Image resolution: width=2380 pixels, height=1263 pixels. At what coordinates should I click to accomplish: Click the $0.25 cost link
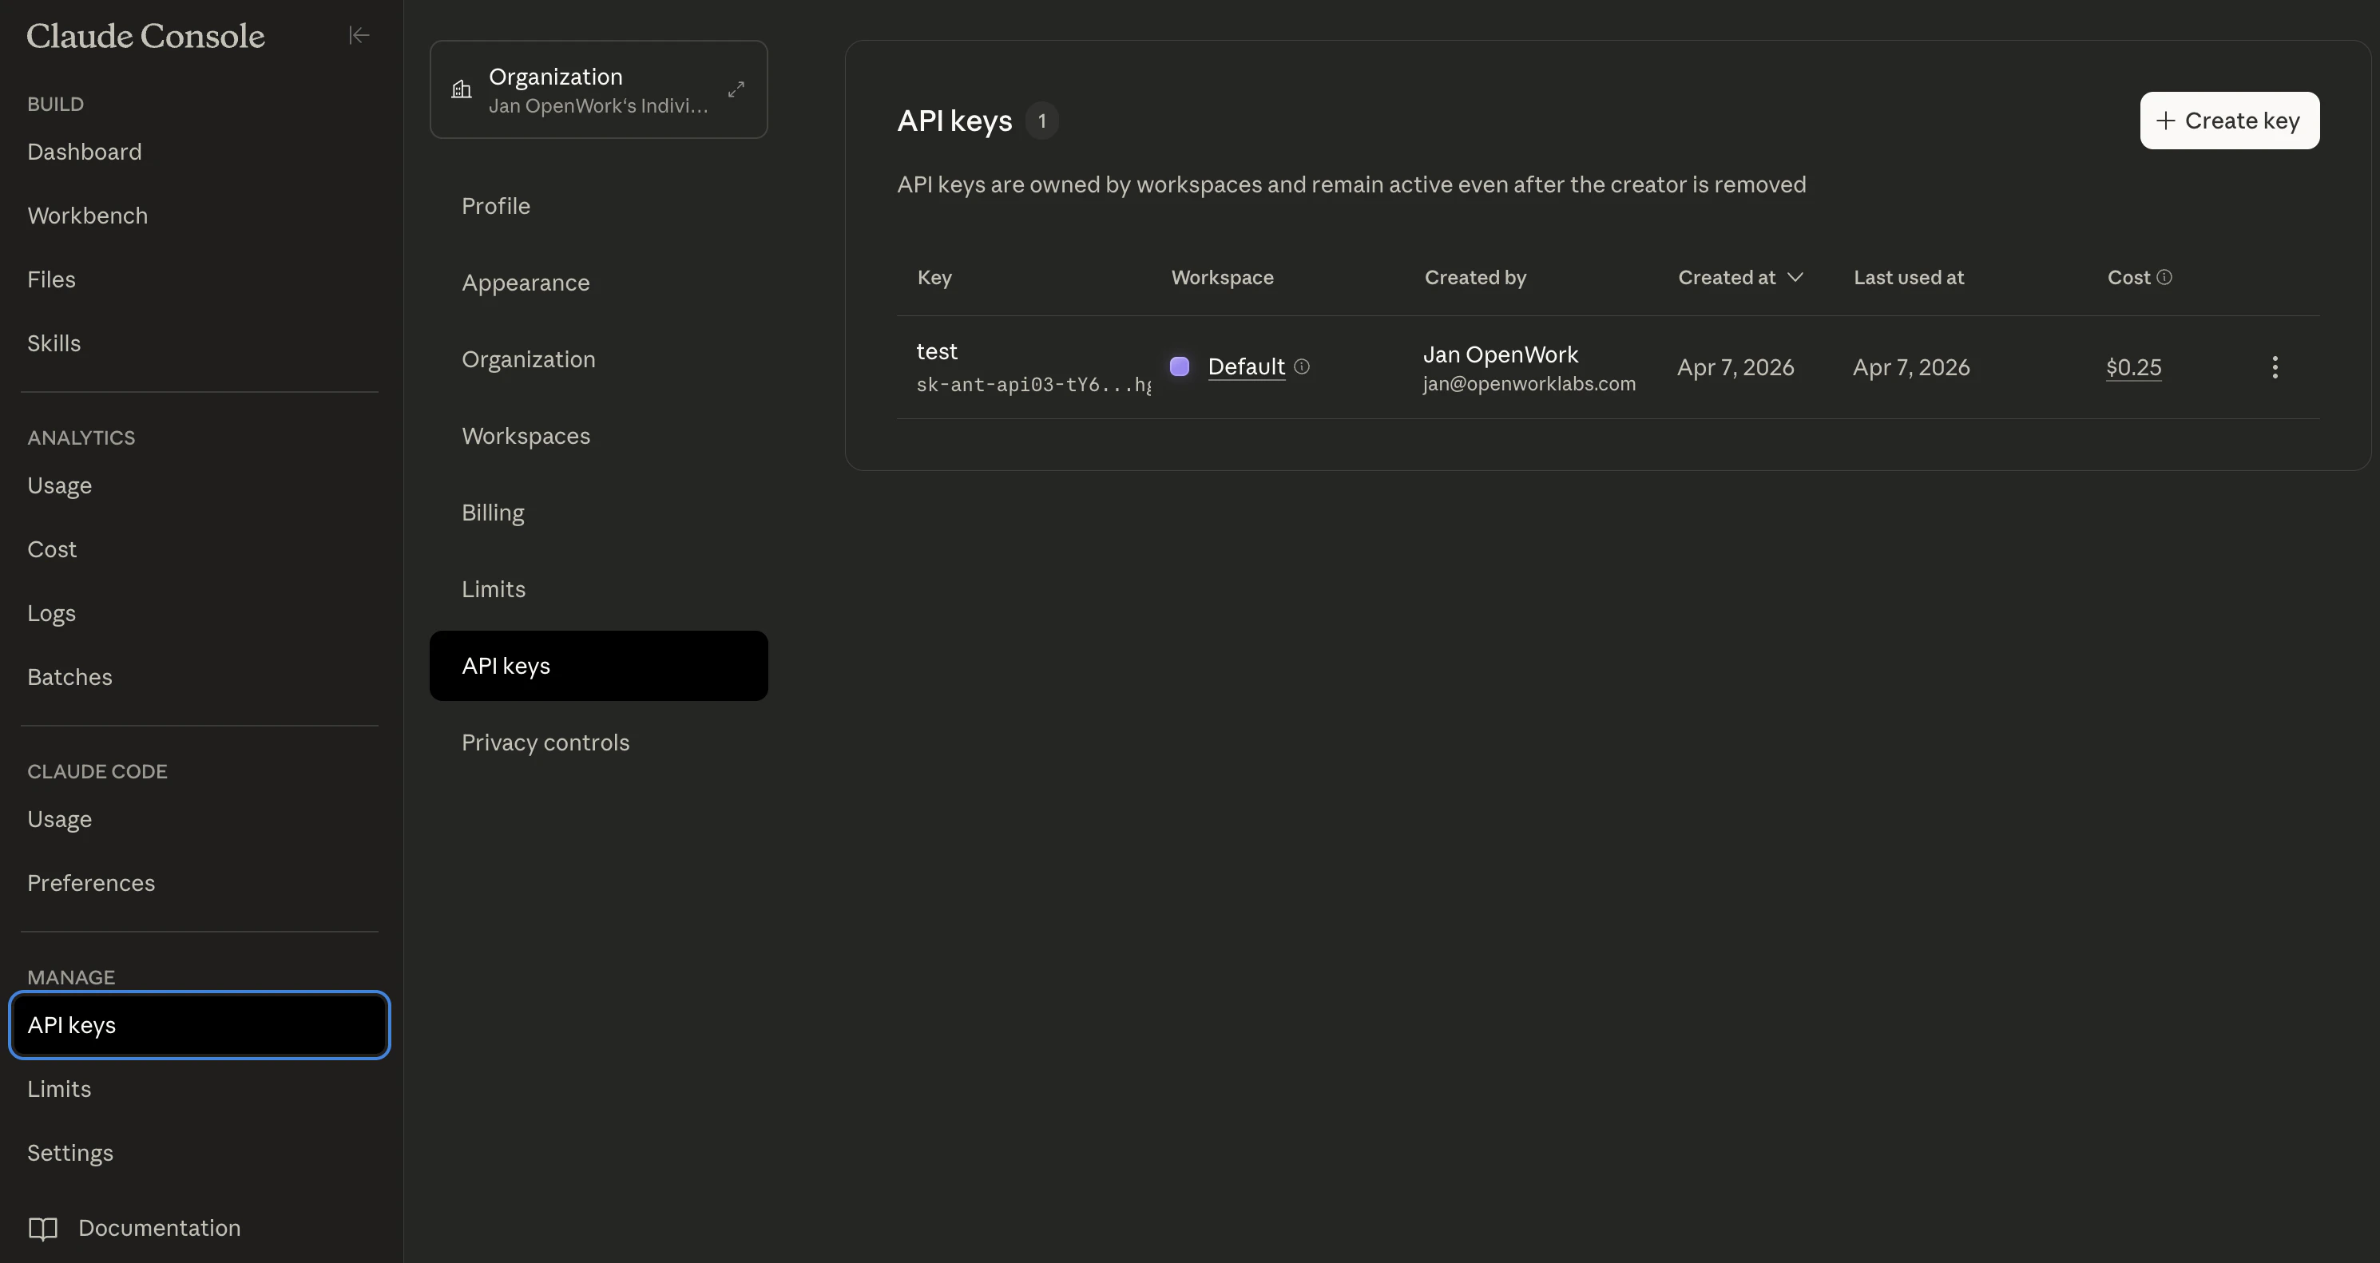[x=2133, y=366]
